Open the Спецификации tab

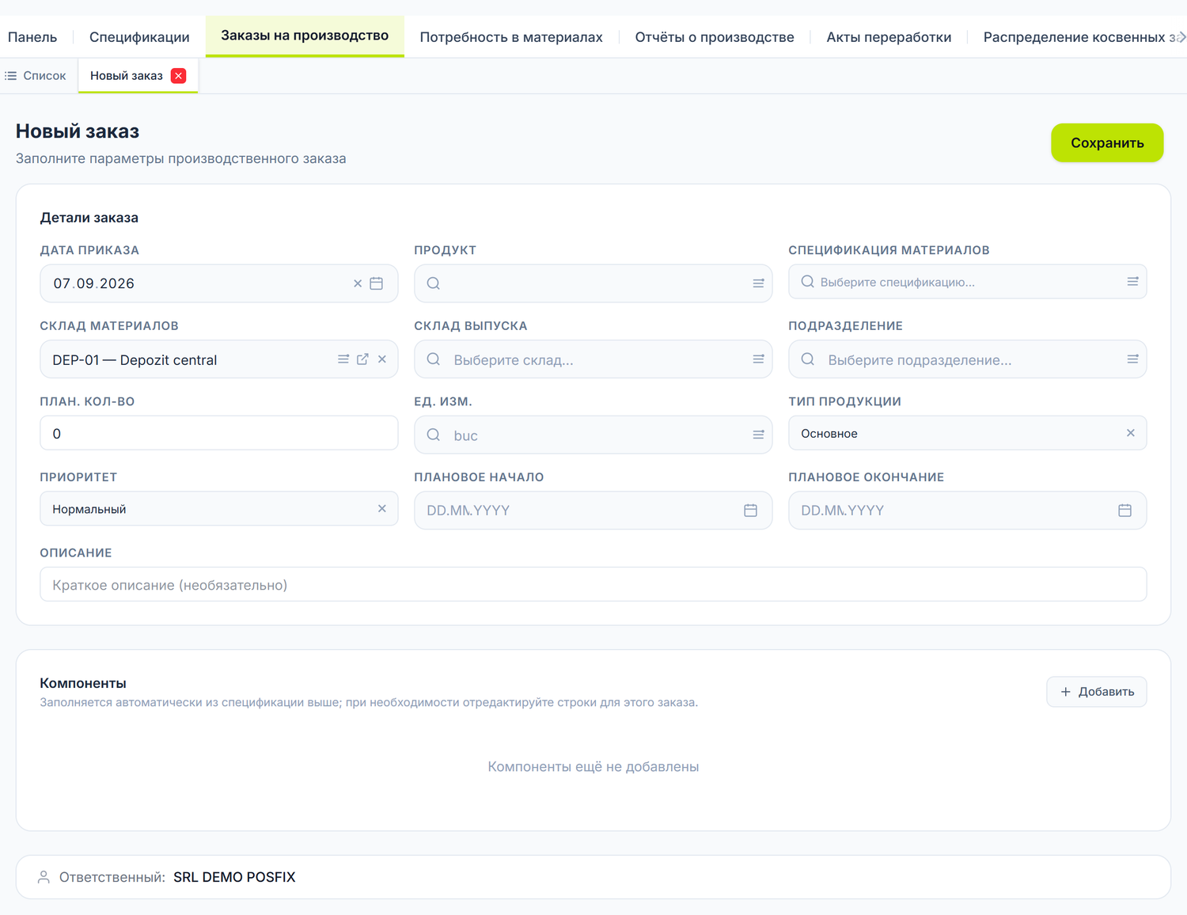click(139, 37)
